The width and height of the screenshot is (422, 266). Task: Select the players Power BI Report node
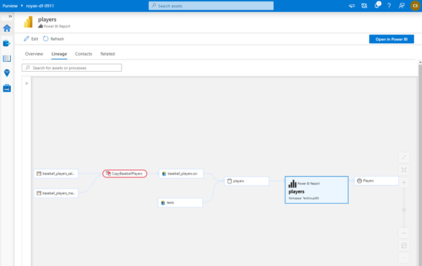[316, 190]
